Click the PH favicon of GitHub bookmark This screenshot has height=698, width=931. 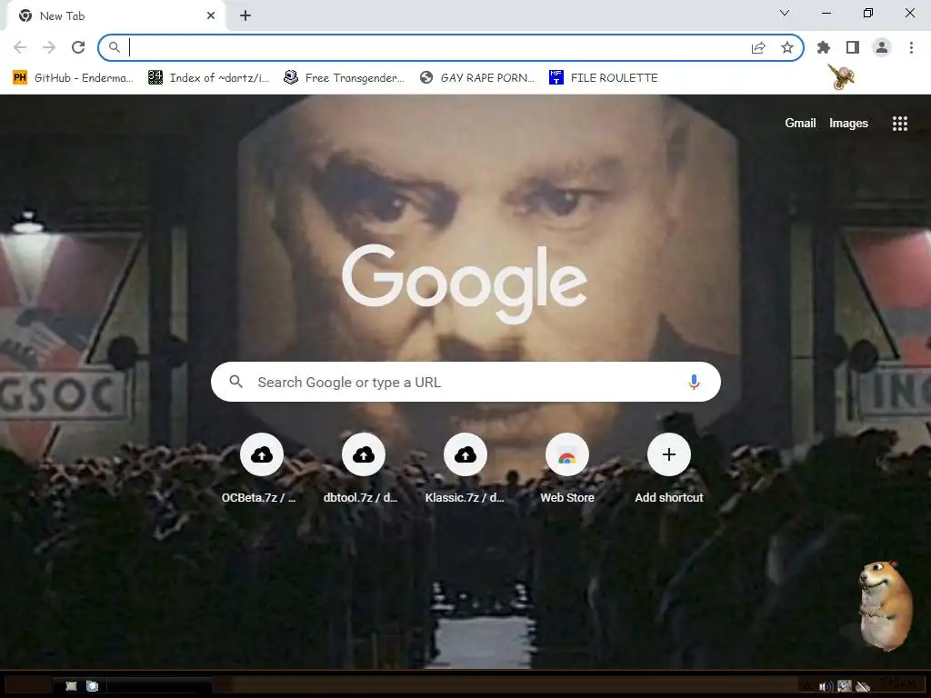[20, 78]
